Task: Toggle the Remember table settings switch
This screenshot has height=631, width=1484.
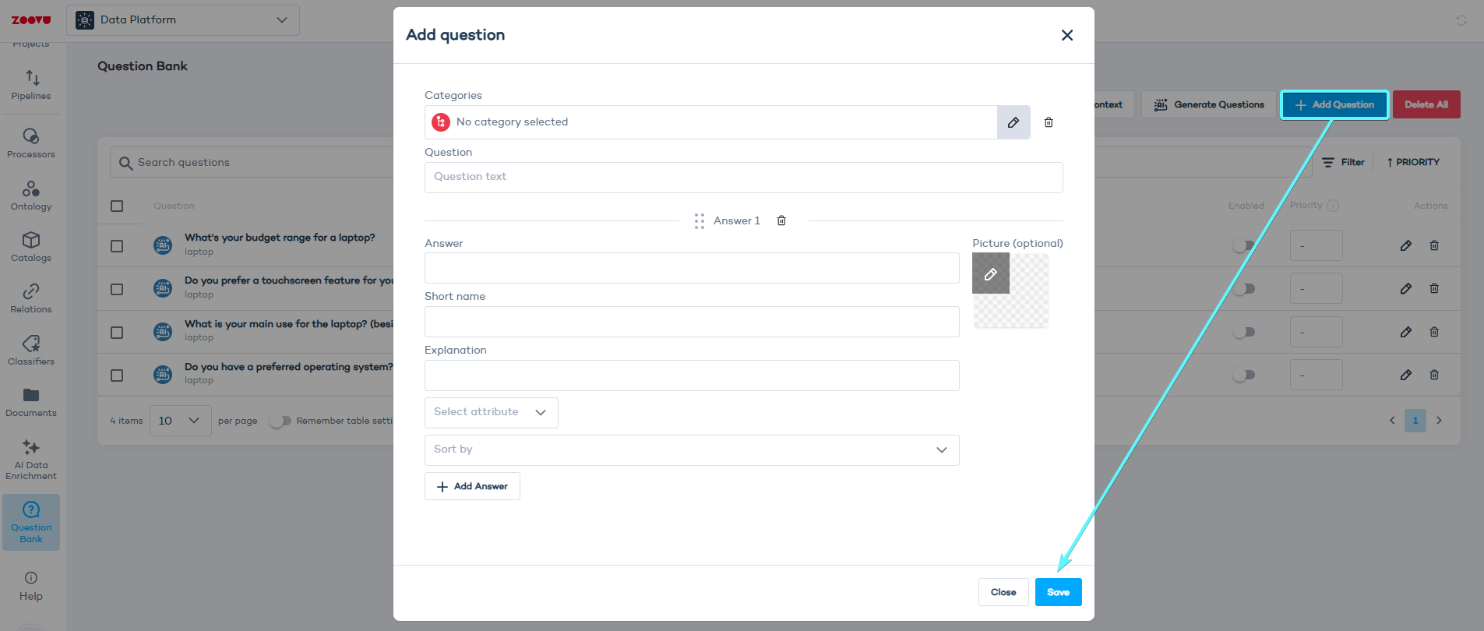Action: (x=280, y=420)
